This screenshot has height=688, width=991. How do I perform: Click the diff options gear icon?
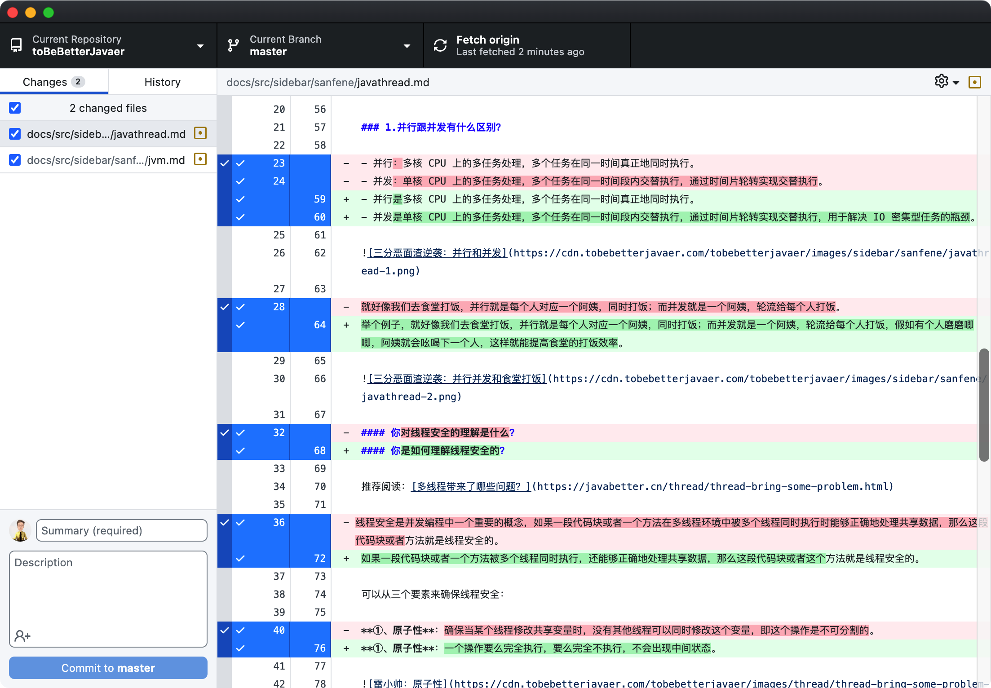(x=942, y=81)
